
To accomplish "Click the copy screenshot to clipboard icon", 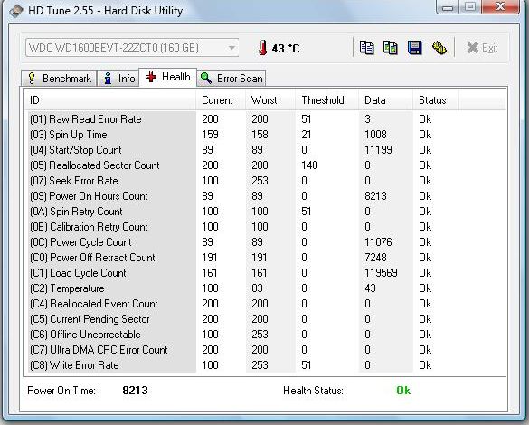I will [x=391, y=48].
